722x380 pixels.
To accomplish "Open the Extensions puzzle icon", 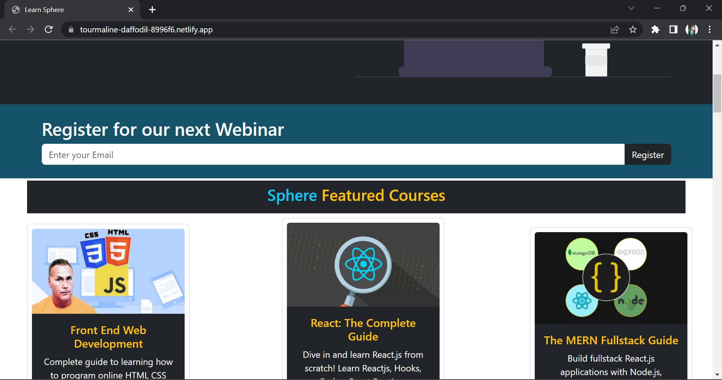I will coord(655,29).
